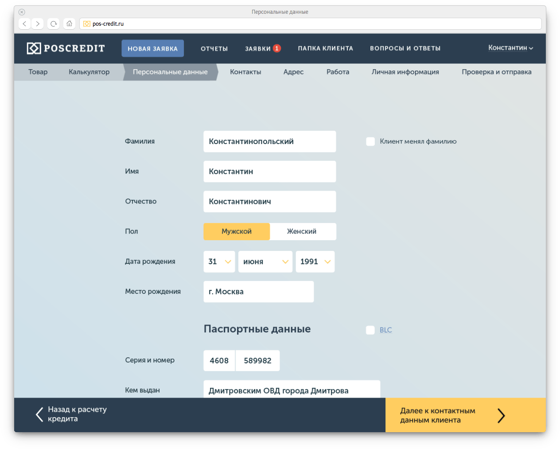Click left chevron to return to credit calculation
Image resolution: width=560 pixels, height=449 pixels.
39,414
